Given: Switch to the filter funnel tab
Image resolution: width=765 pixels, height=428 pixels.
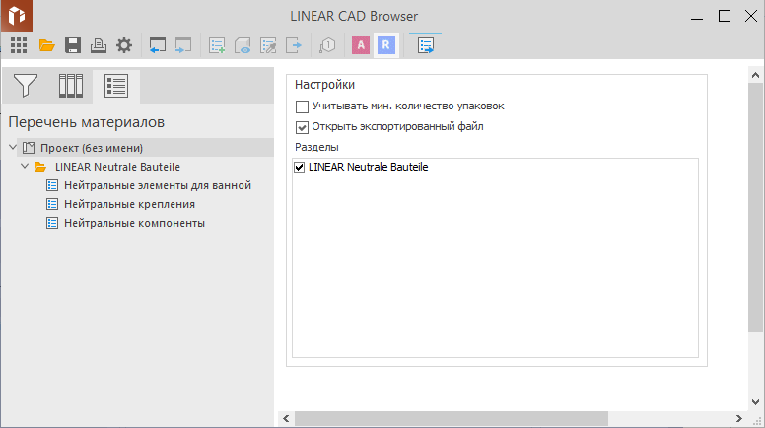Looking at the screenshot, I should tap(26, 86).
